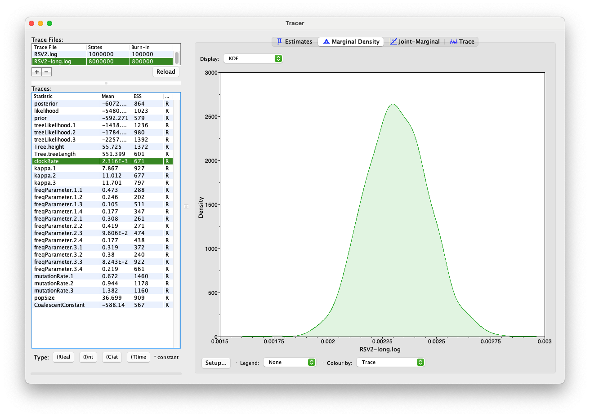Image resolution: width=590 pixels, height=417 pixels.
Task: Select mutationRate.2 row
Action: [x=103, y=283]
